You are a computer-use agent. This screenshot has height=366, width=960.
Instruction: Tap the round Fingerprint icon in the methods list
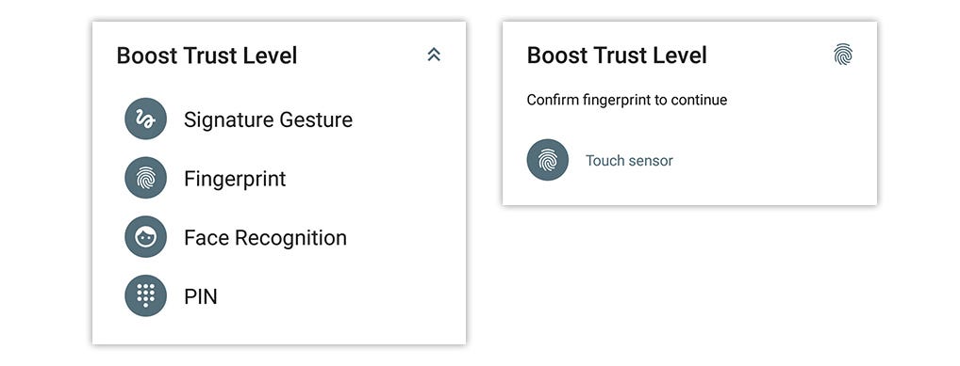point(146,178)
